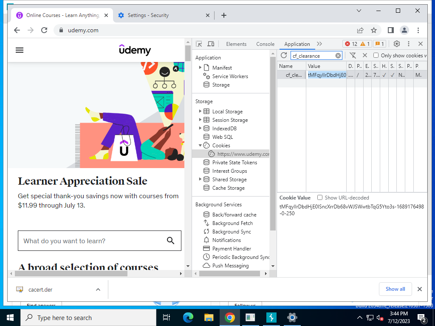View site information via the lock icon
The image size is (435, 326).
click(61, 30)
